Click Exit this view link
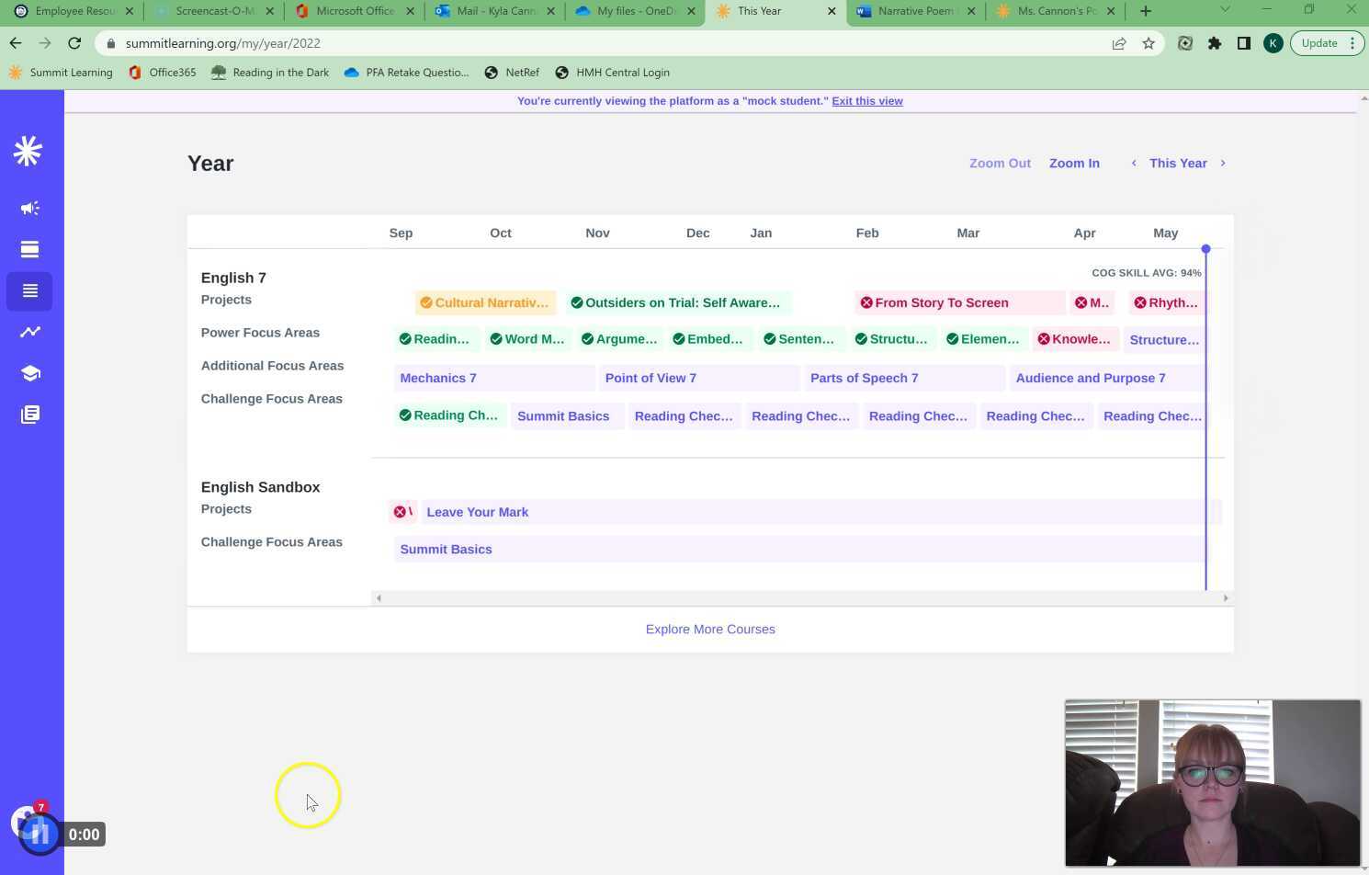 pos(866,101)
